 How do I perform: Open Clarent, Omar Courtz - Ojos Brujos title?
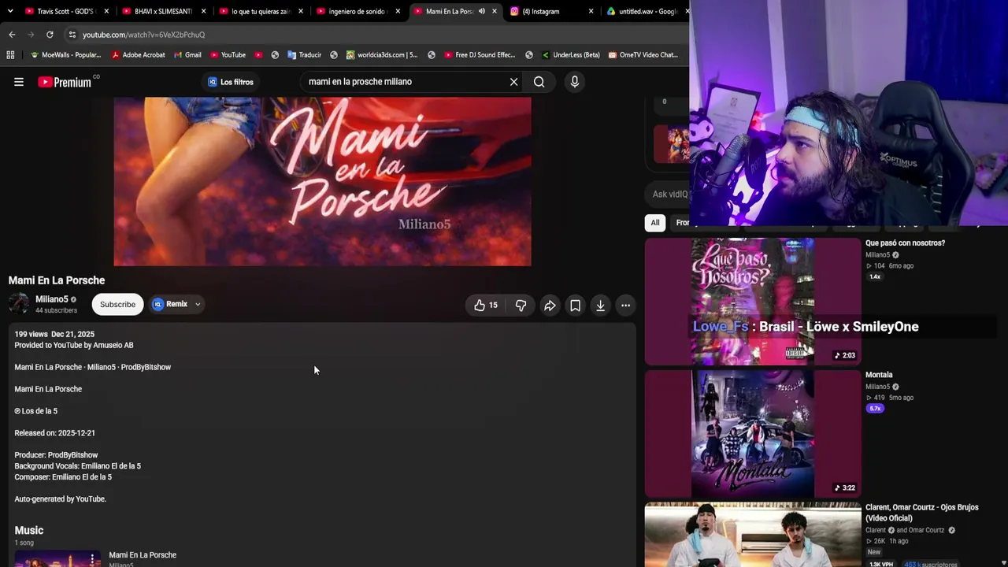tap(922, 513)
